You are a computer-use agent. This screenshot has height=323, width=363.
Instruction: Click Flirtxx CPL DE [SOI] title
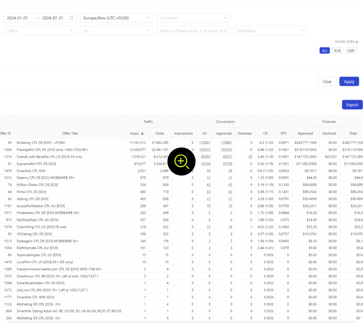click(x=31, y=192)
